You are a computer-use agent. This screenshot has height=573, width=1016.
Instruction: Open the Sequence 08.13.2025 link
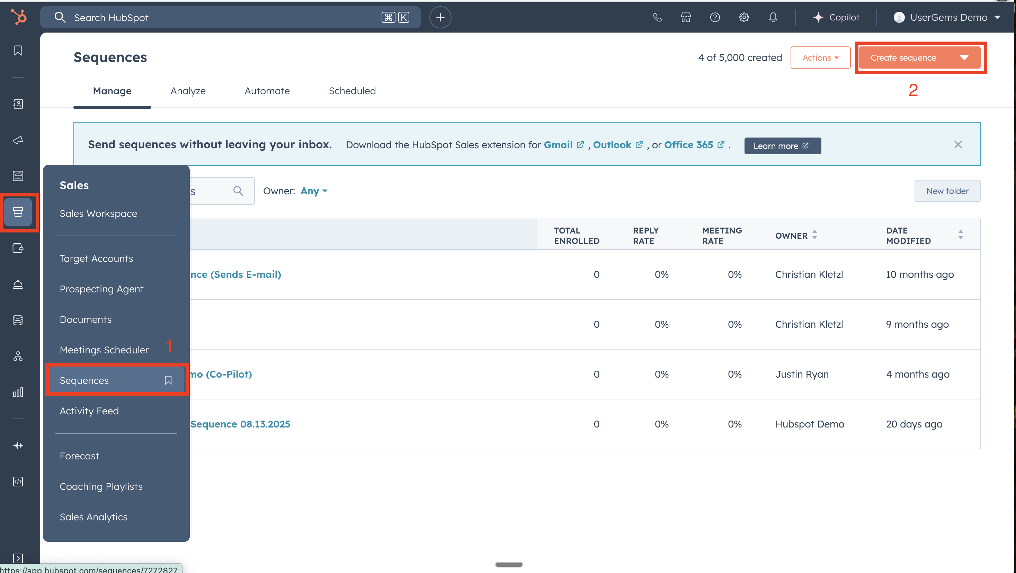(240, 424)
